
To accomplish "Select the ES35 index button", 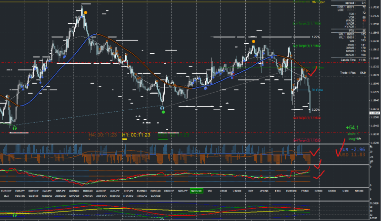I will click(278, 191).
